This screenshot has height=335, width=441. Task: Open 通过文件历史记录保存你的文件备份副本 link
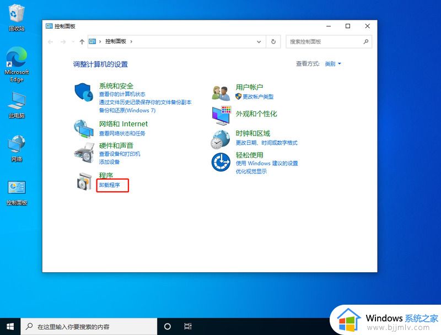(x=145, y=102)
